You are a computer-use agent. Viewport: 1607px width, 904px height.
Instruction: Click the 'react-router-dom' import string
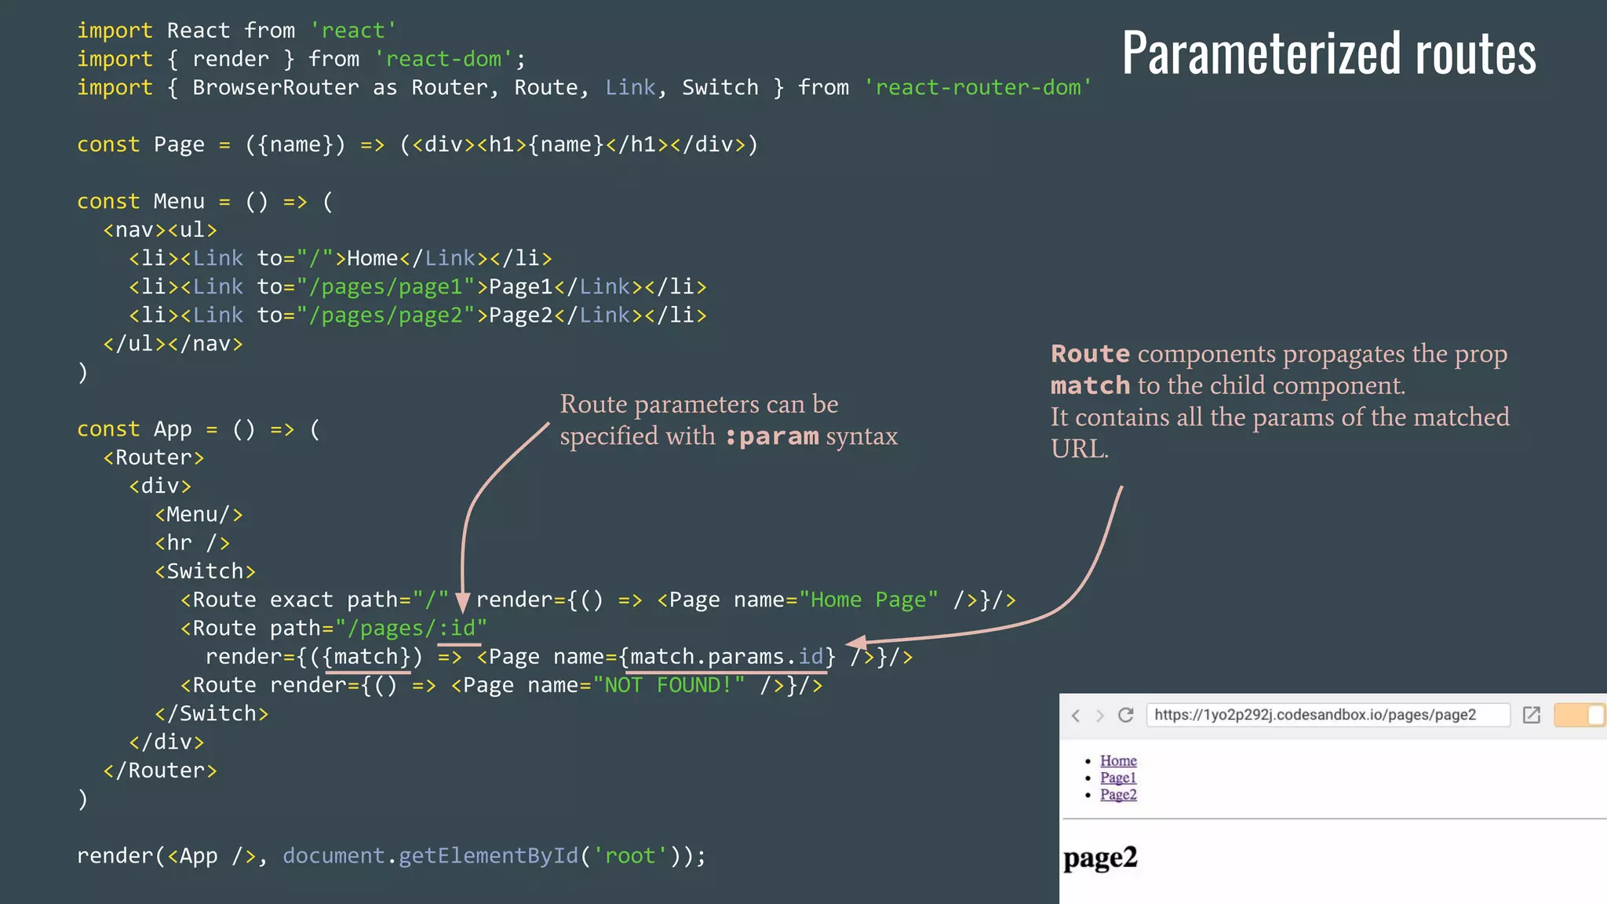(977, 87)
